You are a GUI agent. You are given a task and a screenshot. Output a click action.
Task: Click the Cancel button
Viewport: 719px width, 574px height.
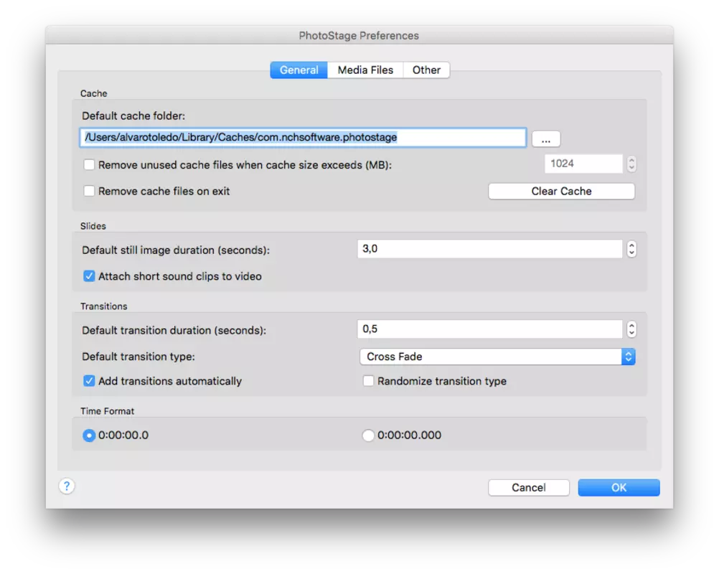click(529, 488)
